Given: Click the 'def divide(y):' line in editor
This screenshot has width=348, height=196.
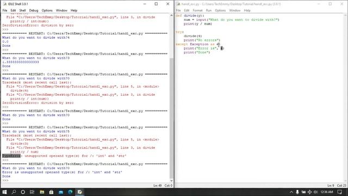Looking at the screenshot, I should pos(190,16).
